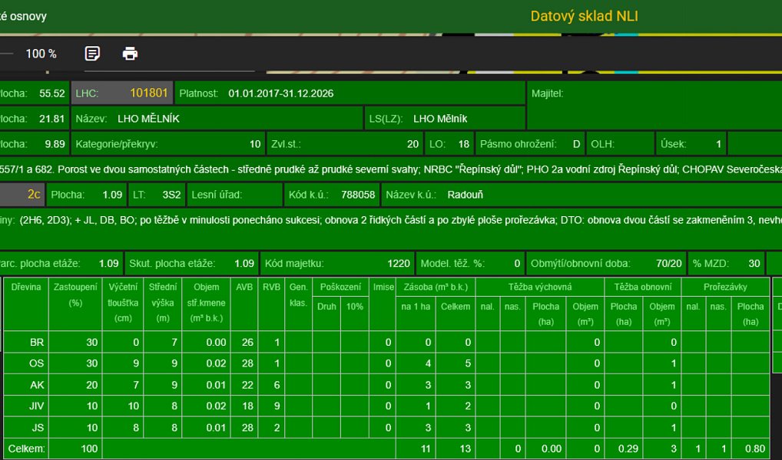Click the Model. těž. % value 0
Viewport: 782px width, 460px height.
[517, 264]
